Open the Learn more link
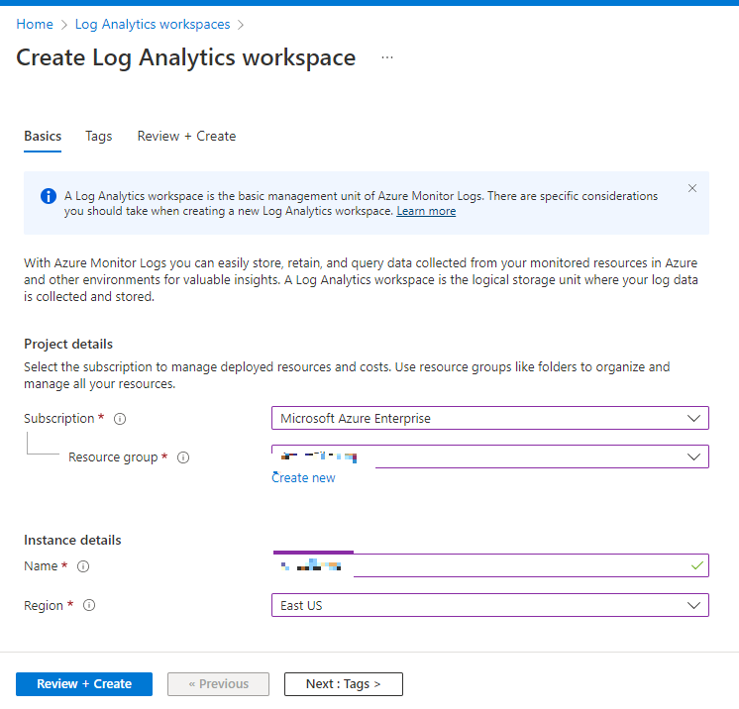This screenshot has height=709, width=739. coord(426,211)
